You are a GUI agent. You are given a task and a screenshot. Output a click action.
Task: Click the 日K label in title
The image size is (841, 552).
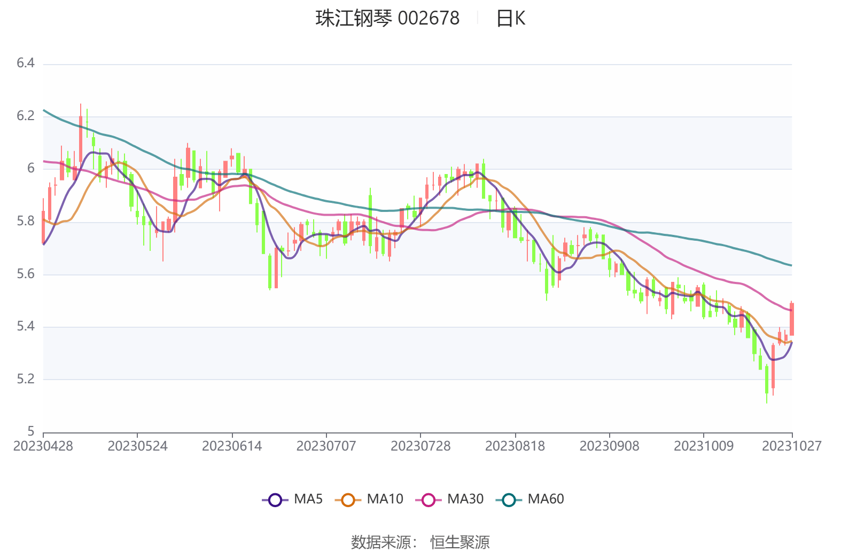511,19
